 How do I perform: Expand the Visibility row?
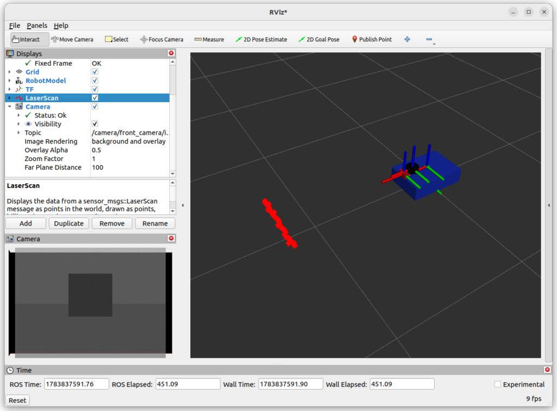(x=18, y=124)
